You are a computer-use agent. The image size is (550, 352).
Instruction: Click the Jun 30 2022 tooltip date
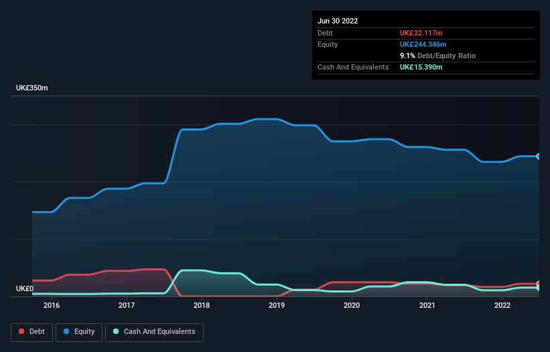click(x=338, y=21)
